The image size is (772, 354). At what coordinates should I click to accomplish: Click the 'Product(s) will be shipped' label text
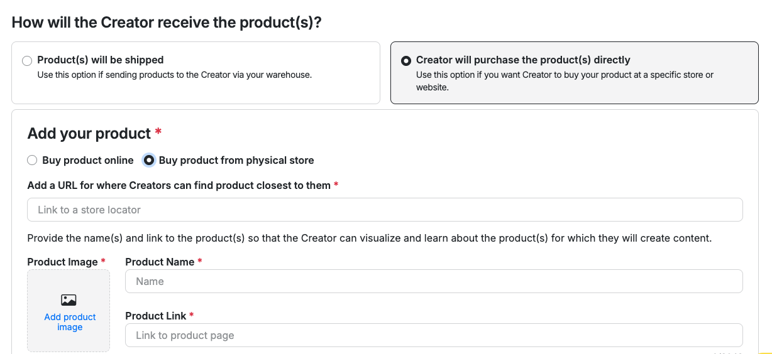tap(101, 60)
